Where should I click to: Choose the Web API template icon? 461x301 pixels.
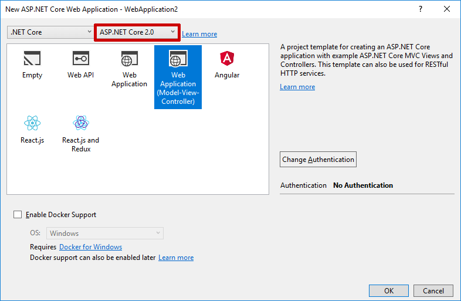[81, 58]
